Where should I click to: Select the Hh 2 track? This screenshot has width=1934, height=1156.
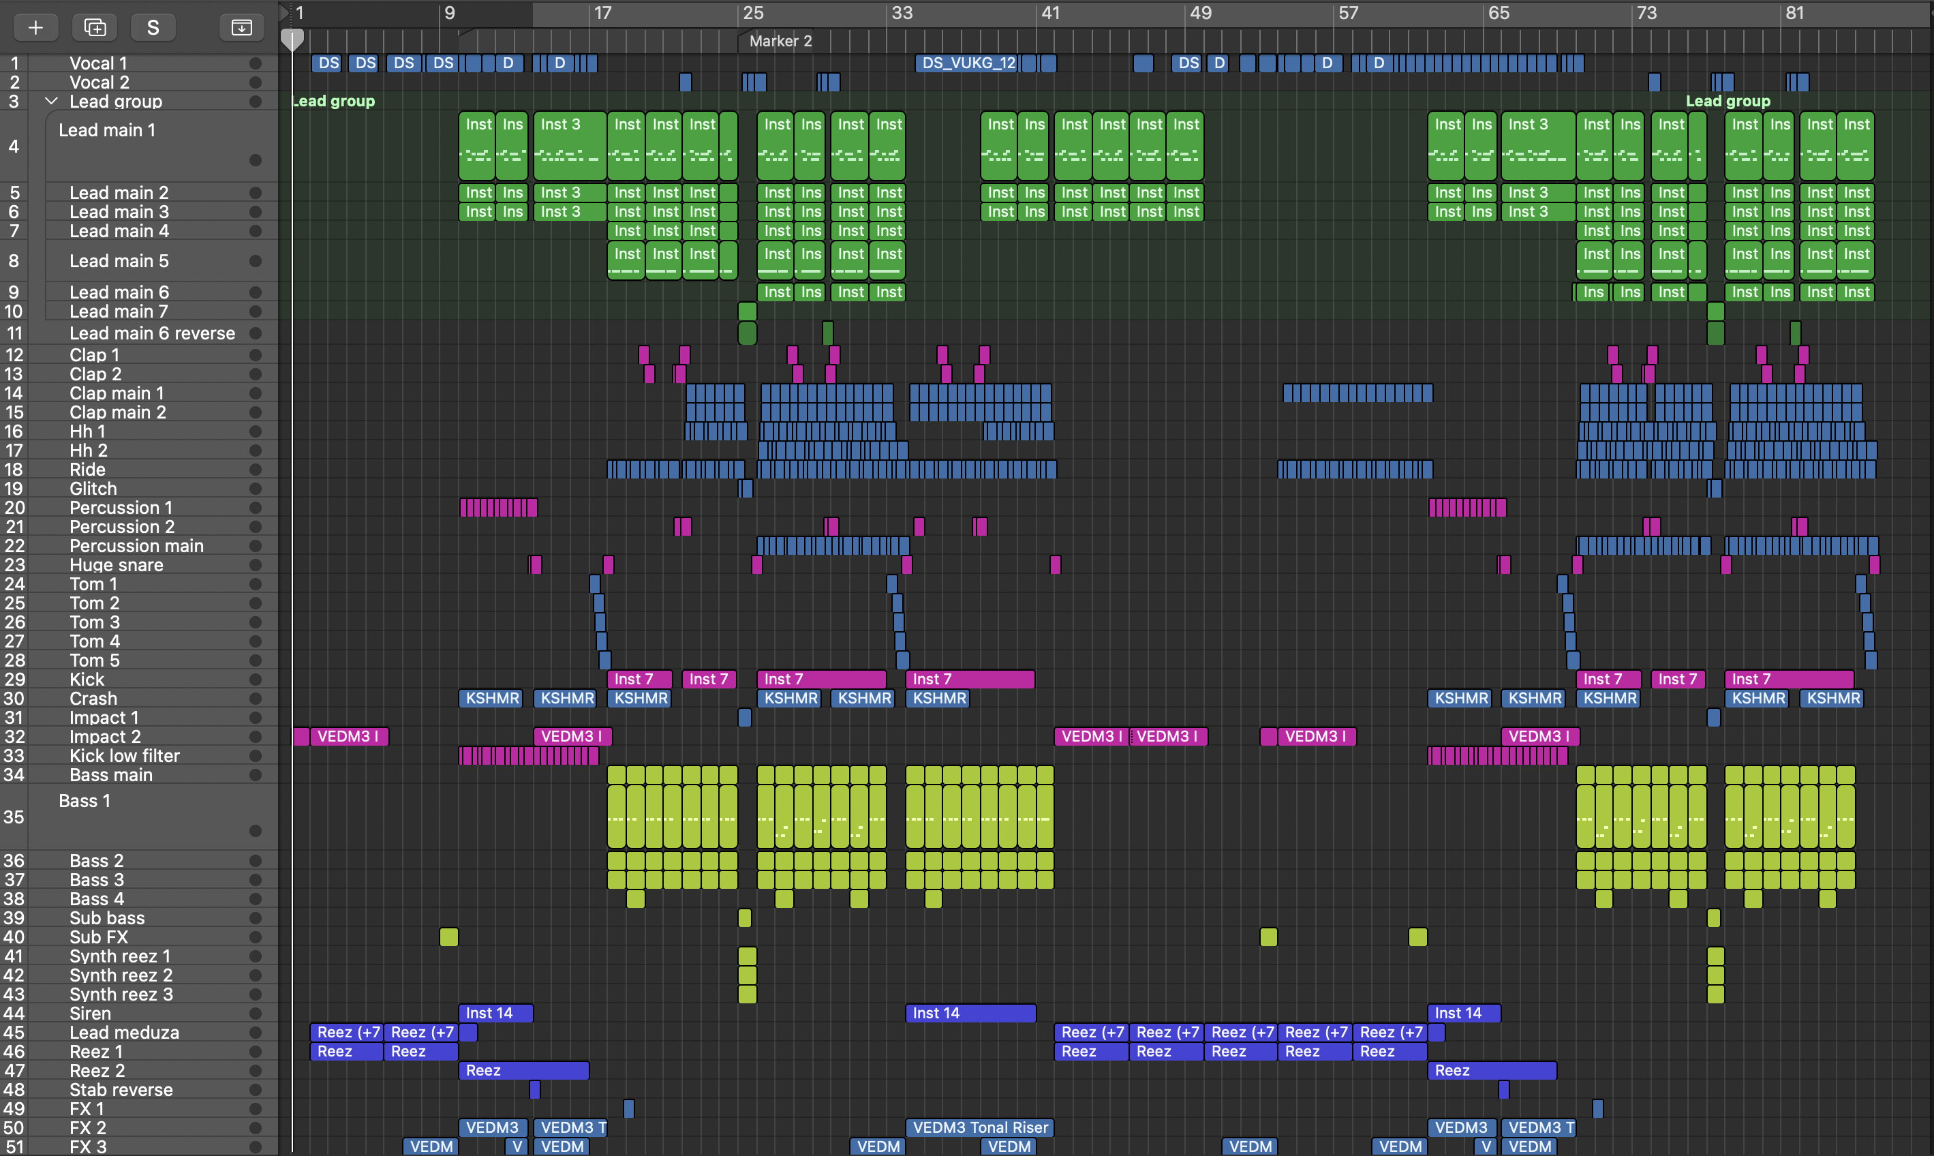(x=88, y=451)
